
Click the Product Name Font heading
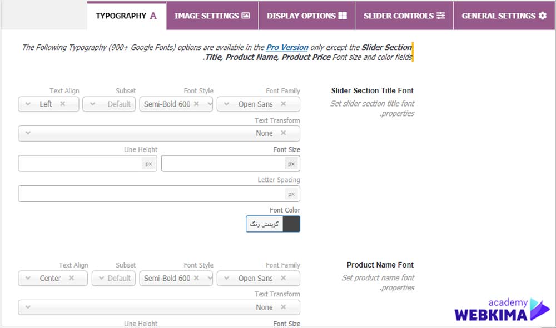click(x=380, y=265)
